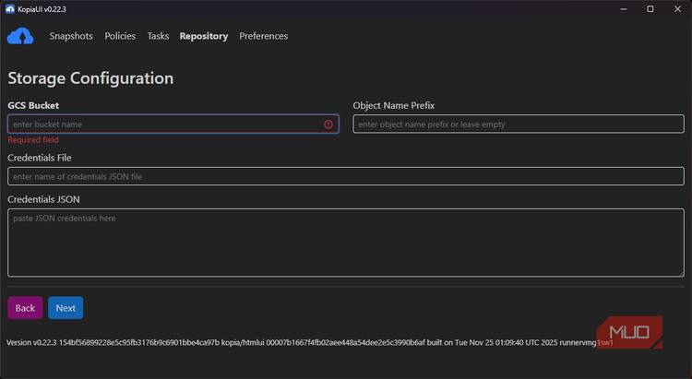Click the Credentials JSON text area
The image size is (692, 379).
click(x=346, y=243)
